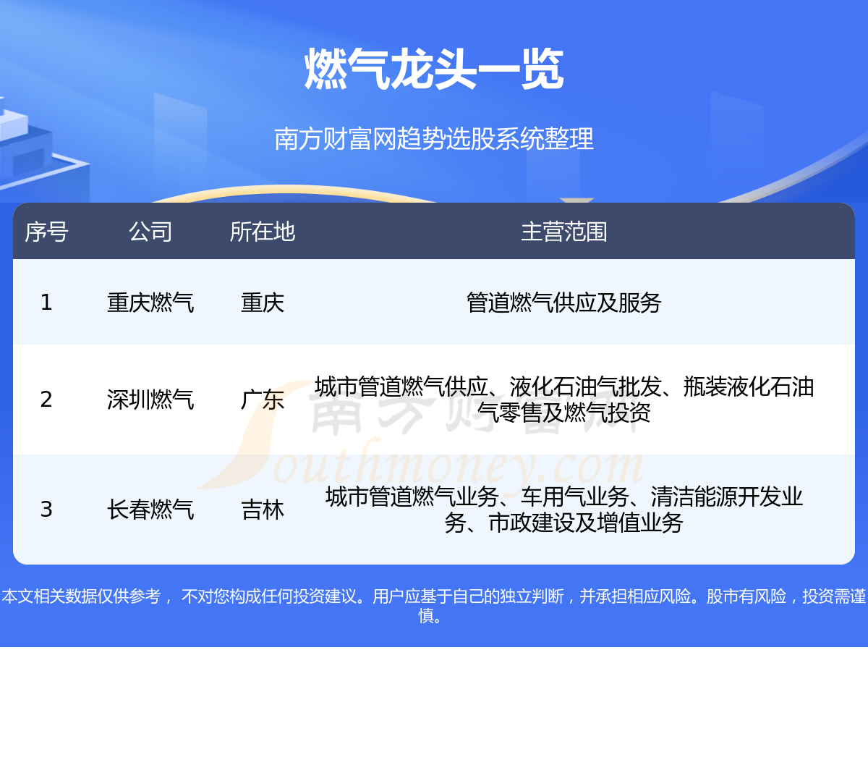Select company name 重庆燃气
The height and width of the screenshot is (760, 868).
click(x=150, y=302)
